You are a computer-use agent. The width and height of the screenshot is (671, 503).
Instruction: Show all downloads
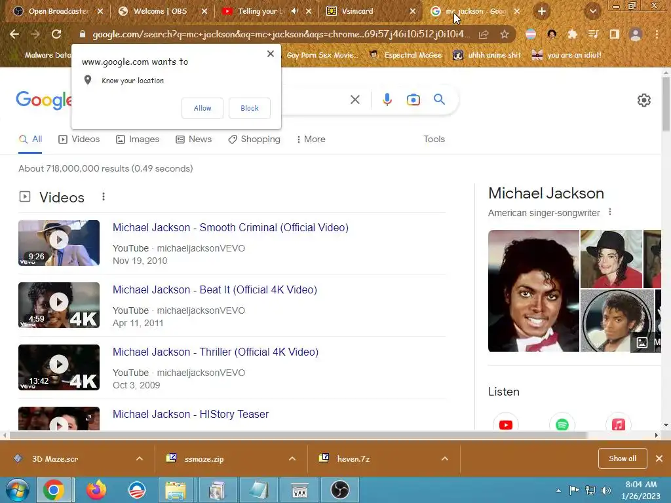pyautogui.click(x=623, y=458)
